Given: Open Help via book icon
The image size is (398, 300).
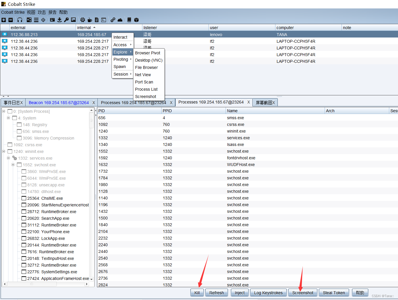Looking at the screenshot, I should click(x=129, y=20).
